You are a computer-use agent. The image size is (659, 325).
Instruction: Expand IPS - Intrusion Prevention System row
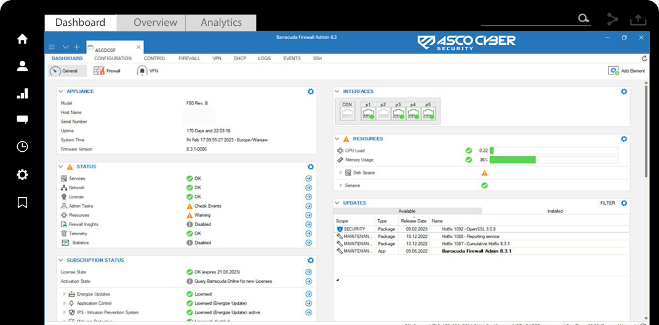65,312
